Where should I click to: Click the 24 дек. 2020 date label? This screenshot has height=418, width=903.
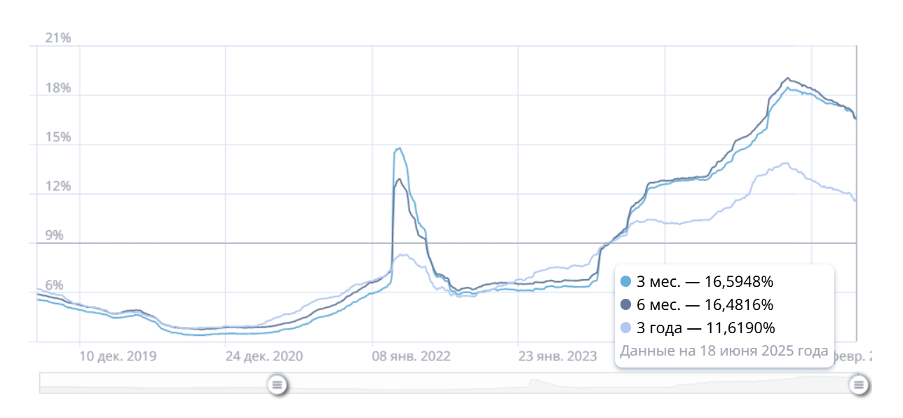click(x=264, y=356)
